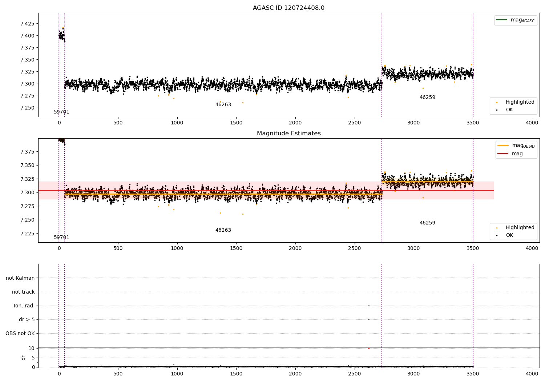
Task: Click obsid label 46263 in AGASC ID plot
Action: pos(223,104)
